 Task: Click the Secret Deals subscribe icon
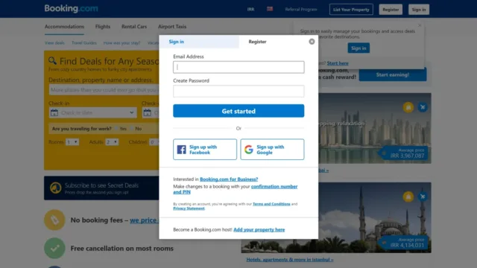coord(55,188)
